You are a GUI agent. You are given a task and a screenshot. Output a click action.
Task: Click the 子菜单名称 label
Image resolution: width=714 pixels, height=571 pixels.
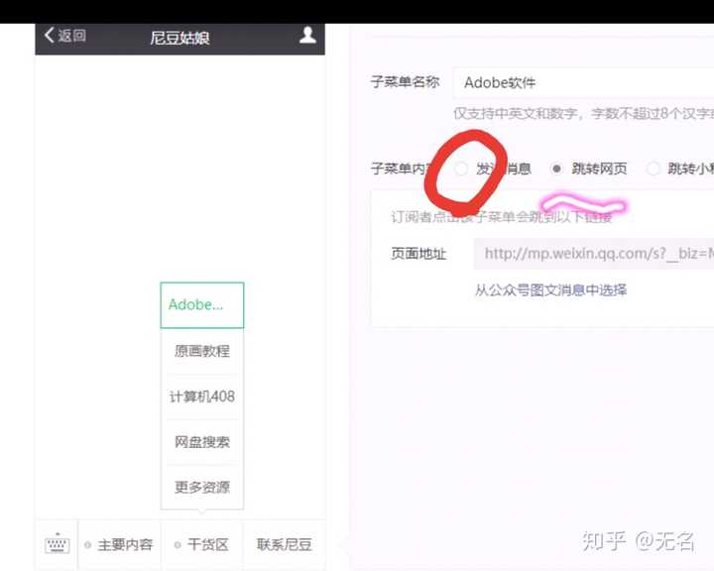pyautogui.click(x=405, y=82)
